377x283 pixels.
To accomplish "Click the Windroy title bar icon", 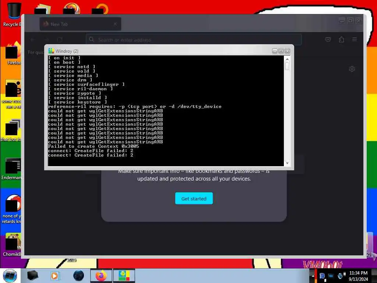I will [51, 51].
